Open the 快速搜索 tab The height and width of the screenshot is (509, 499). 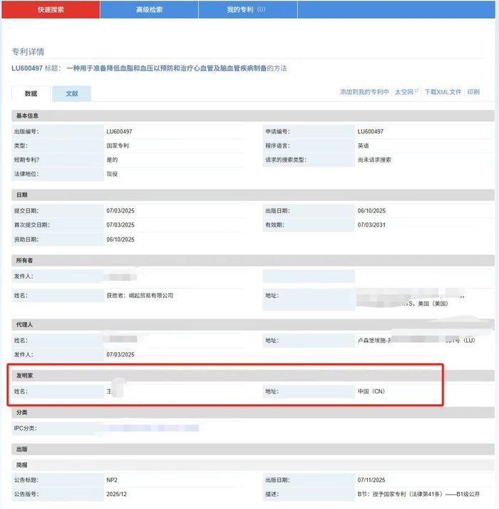point(49,9)
